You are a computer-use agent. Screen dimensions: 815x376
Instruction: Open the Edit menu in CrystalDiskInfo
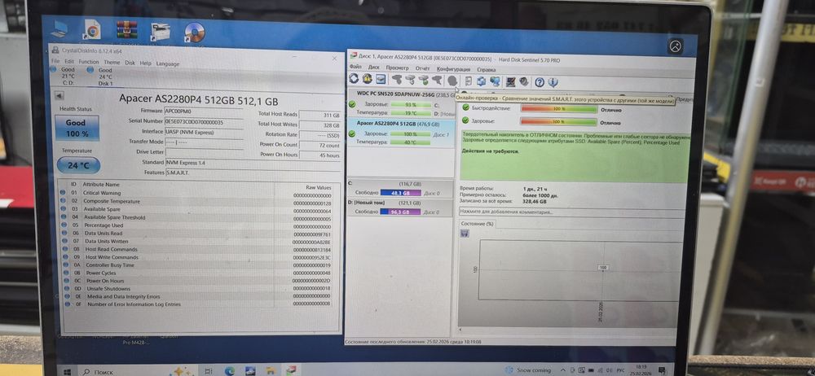coord(69,61)
